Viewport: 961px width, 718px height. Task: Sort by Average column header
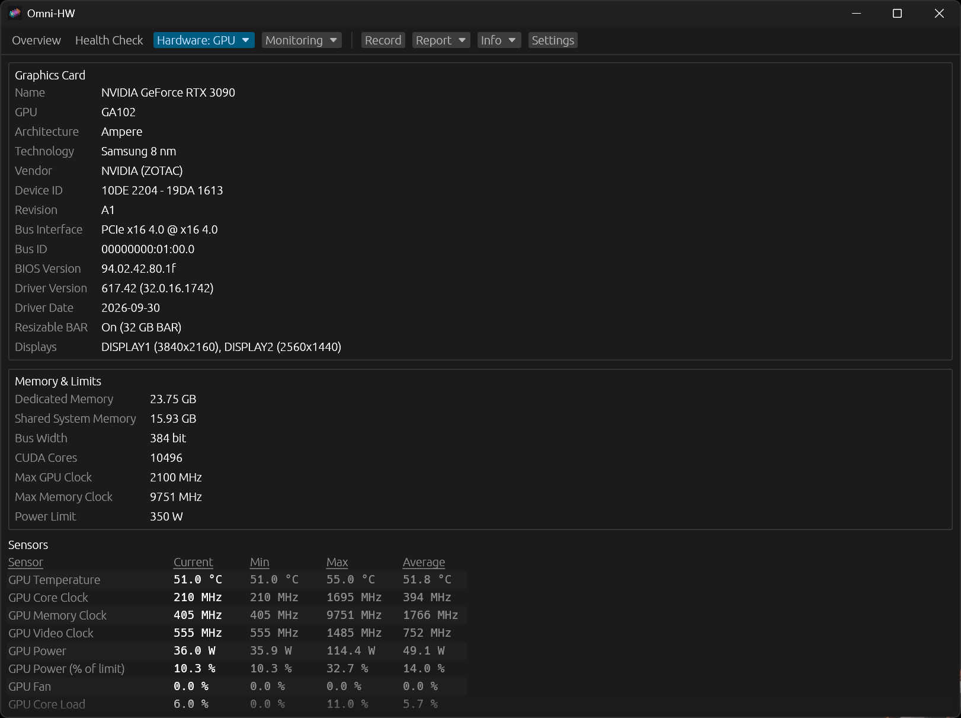pyautogui.click(x=424, y=562)
